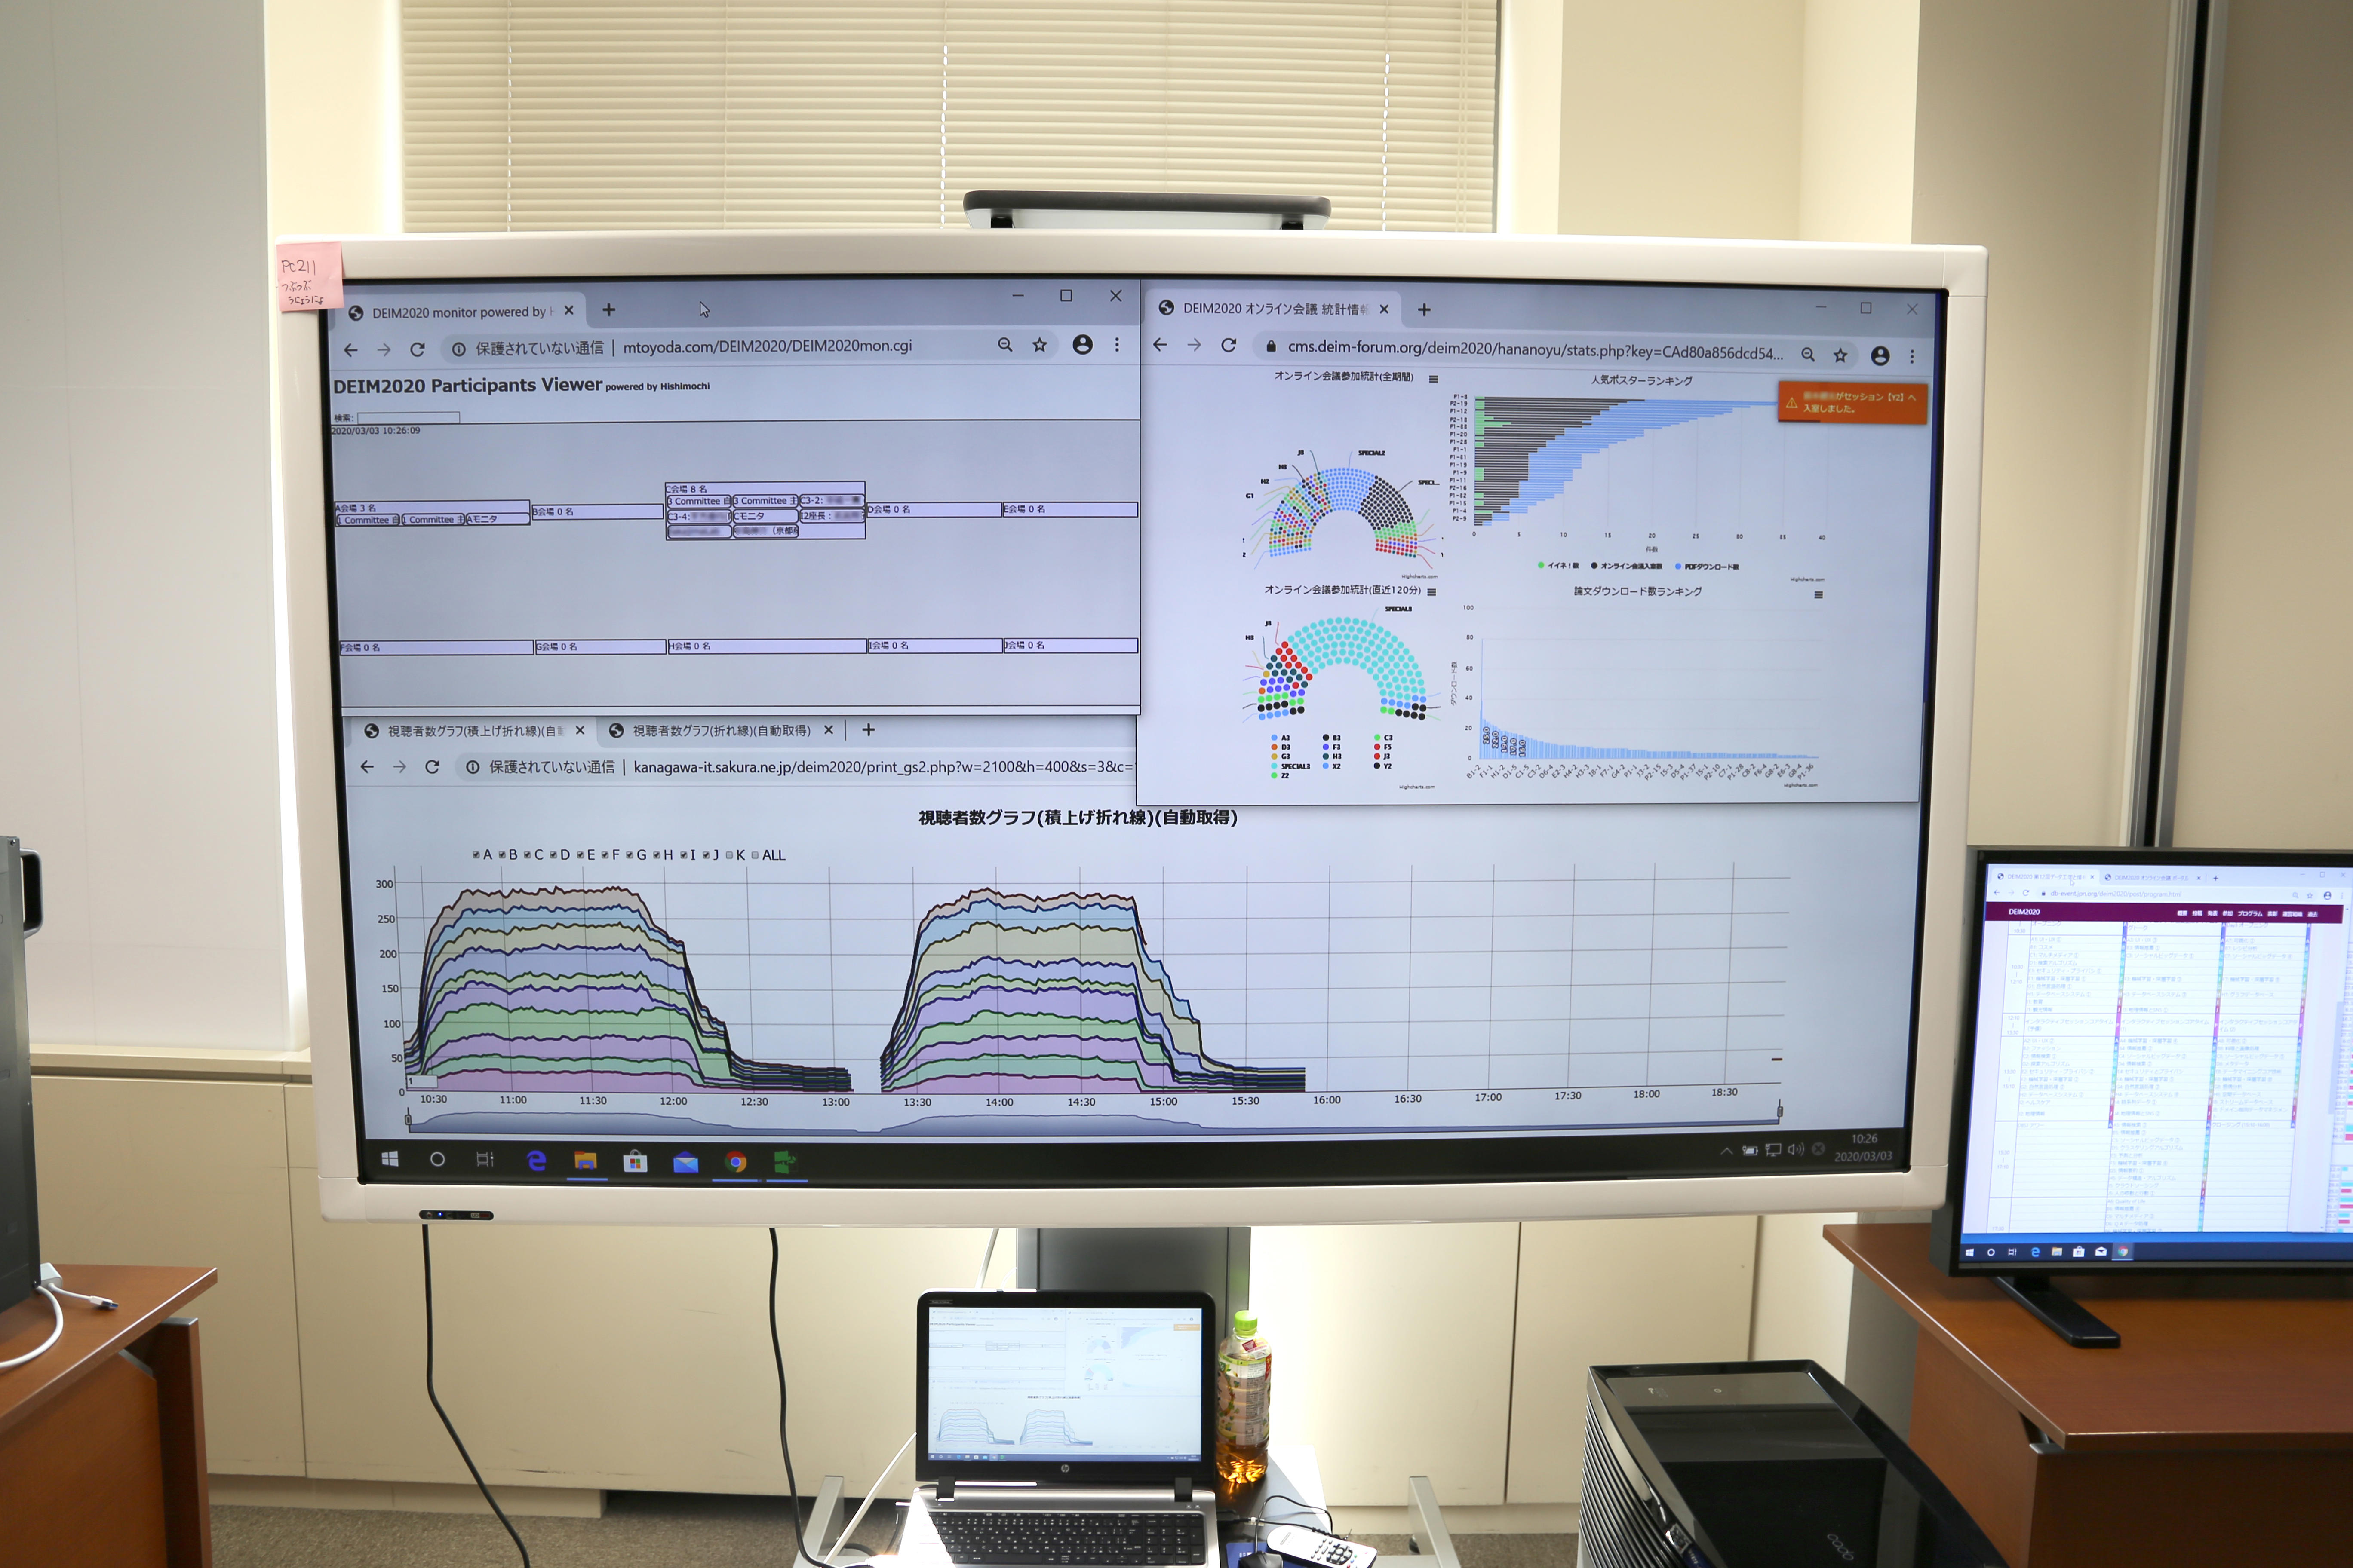
Task: Click the not-secure info icon in graph window
Action: [472, 767]
